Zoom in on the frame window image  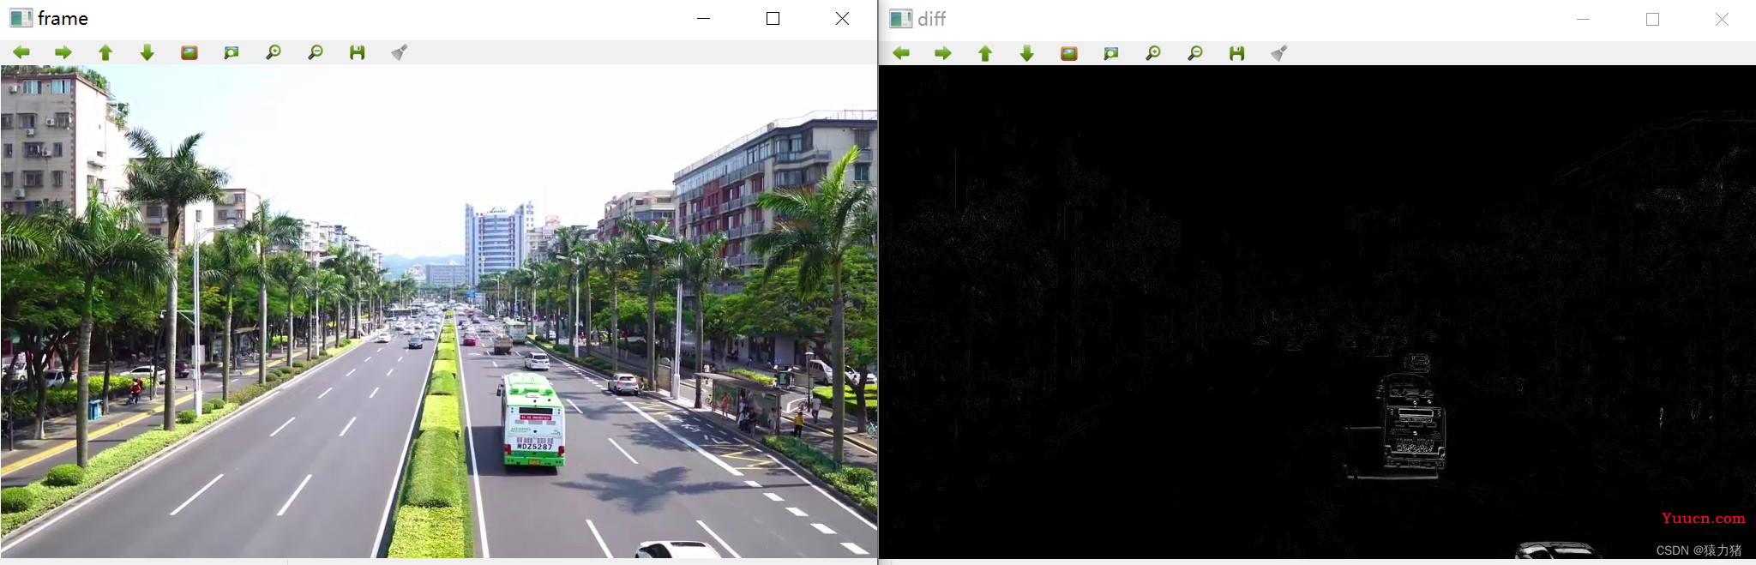(274, 52)
